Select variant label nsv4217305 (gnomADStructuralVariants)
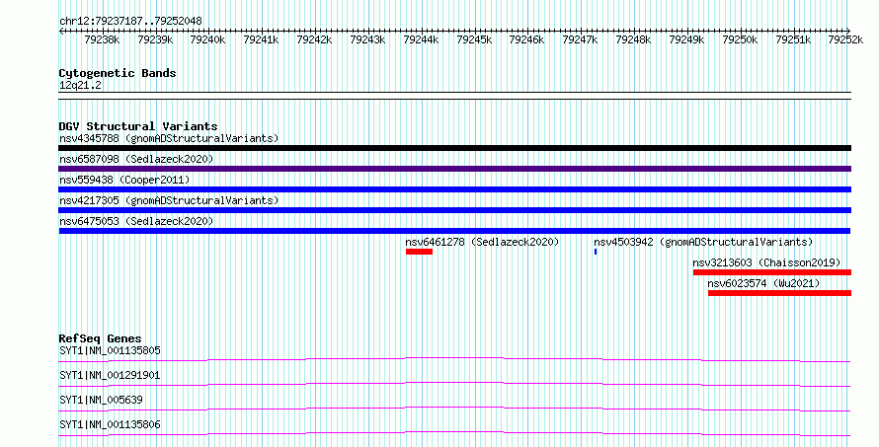Image resolution: width=879 pixels, height=447 pixels. point(169,200)
